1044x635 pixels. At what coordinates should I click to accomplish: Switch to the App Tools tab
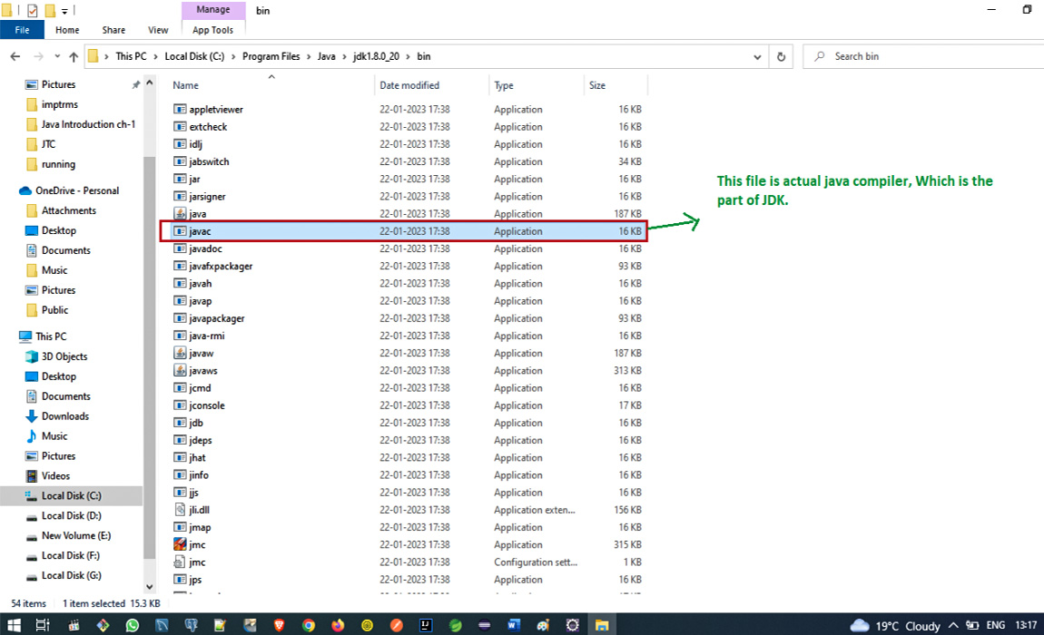point(212,30)
